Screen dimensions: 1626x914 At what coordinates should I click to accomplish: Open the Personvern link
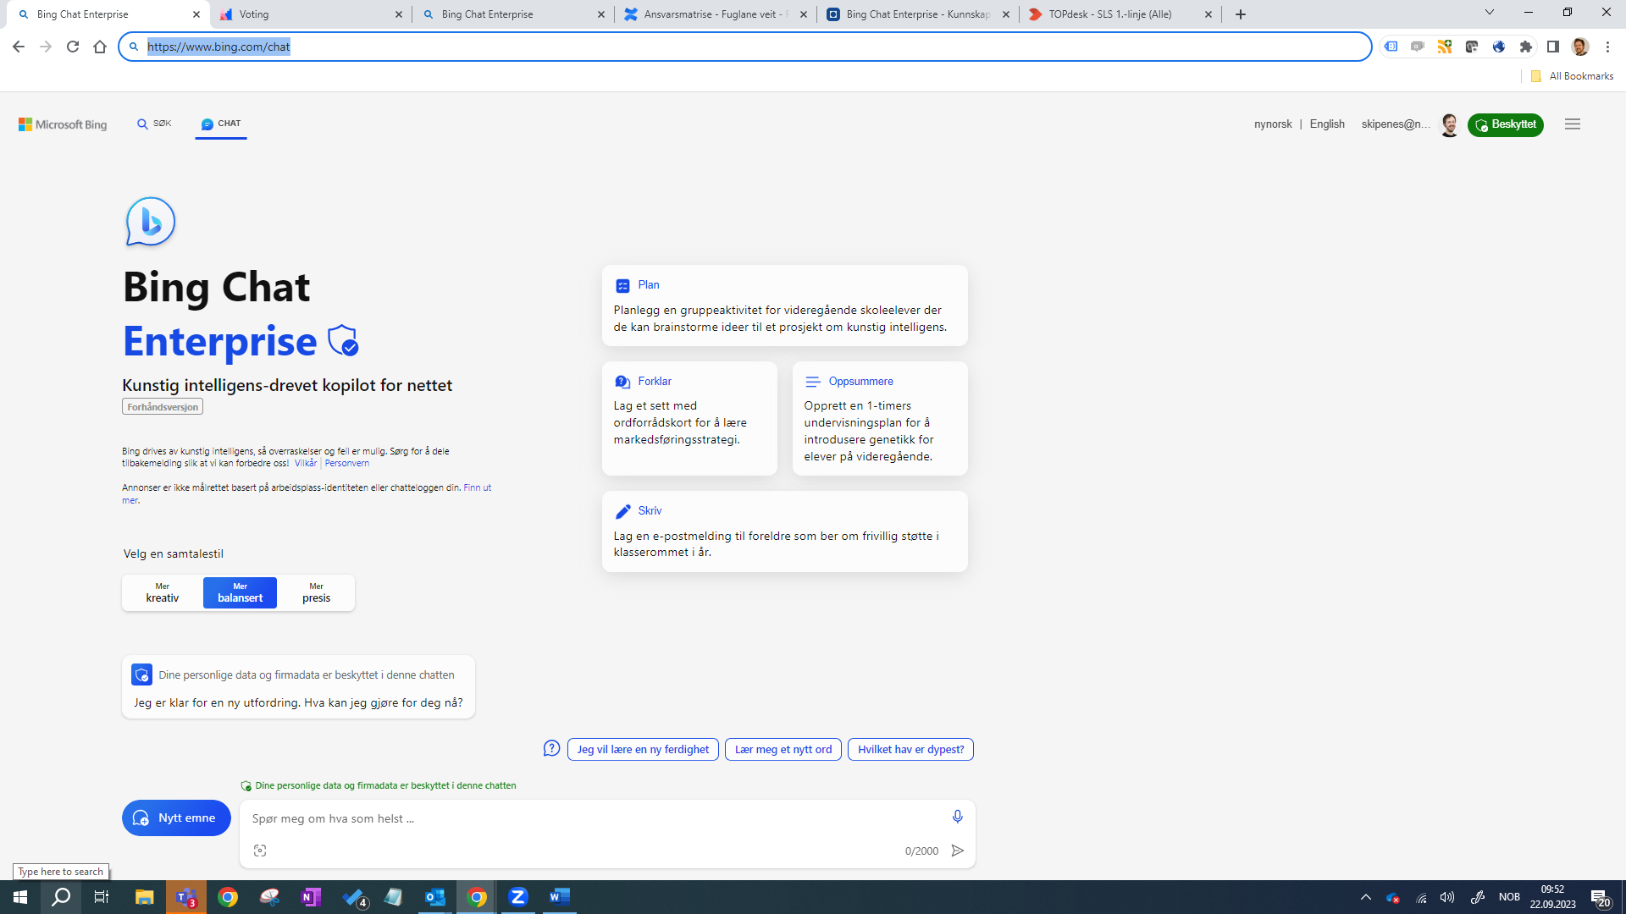tap(346, 463)
